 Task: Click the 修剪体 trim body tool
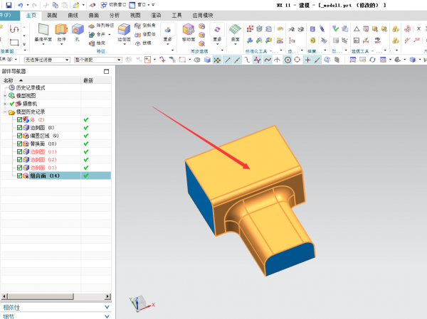pos(145,34)
